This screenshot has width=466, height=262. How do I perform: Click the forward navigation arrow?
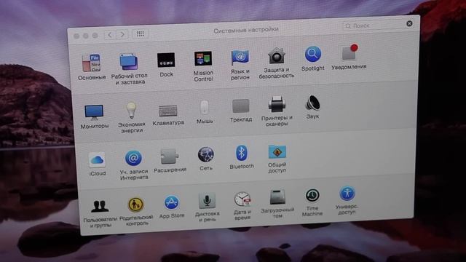point(122,34)
